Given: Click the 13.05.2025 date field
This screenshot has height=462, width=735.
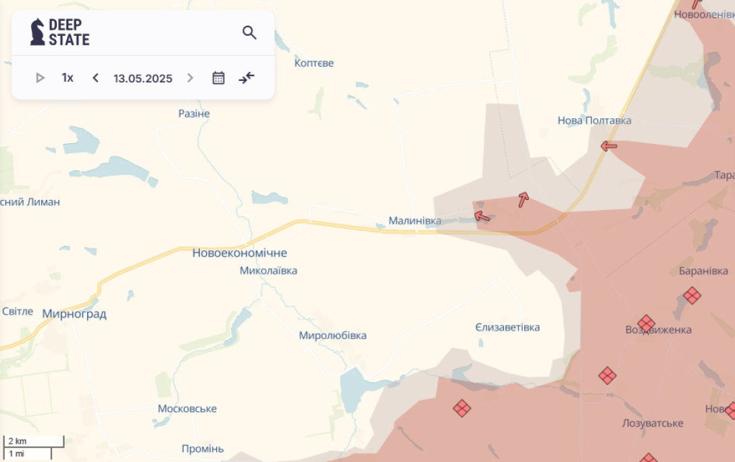Looking at the screenshot, I should coord(143,78).
